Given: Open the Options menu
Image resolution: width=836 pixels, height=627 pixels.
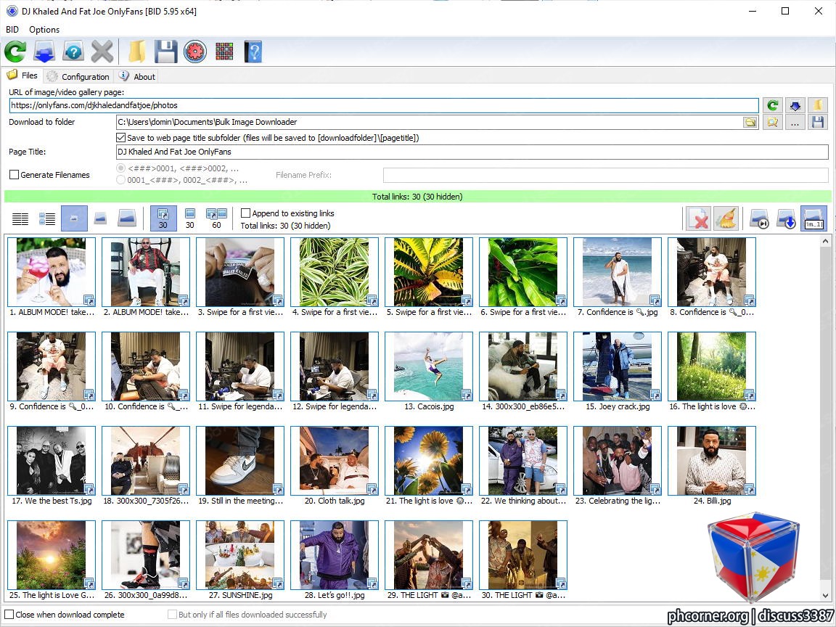Looking at the screenshot, I should pyautogui.click(x=44, y=30).
